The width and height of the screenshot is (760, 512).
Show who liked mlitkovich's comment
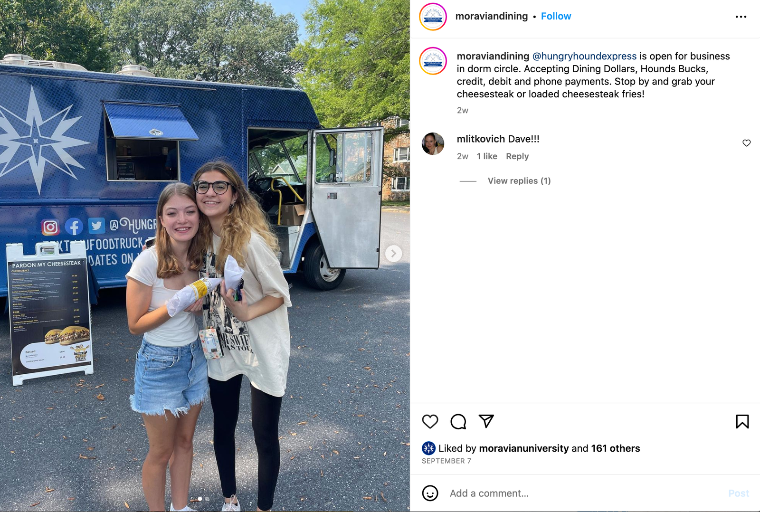487,156
